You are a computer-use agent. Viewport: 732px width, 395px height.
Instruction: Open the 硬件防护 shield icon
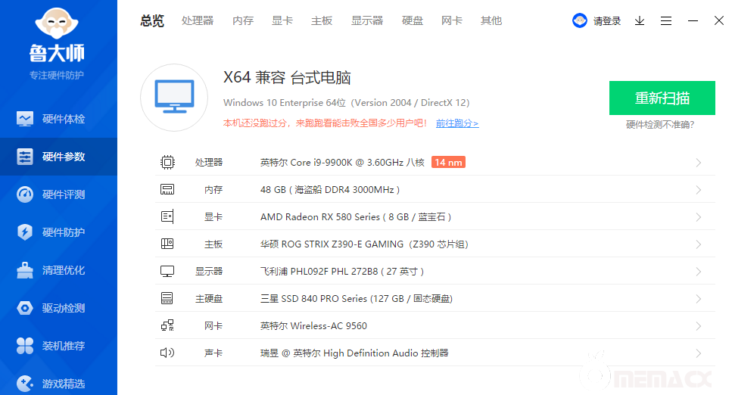[25, 232]
